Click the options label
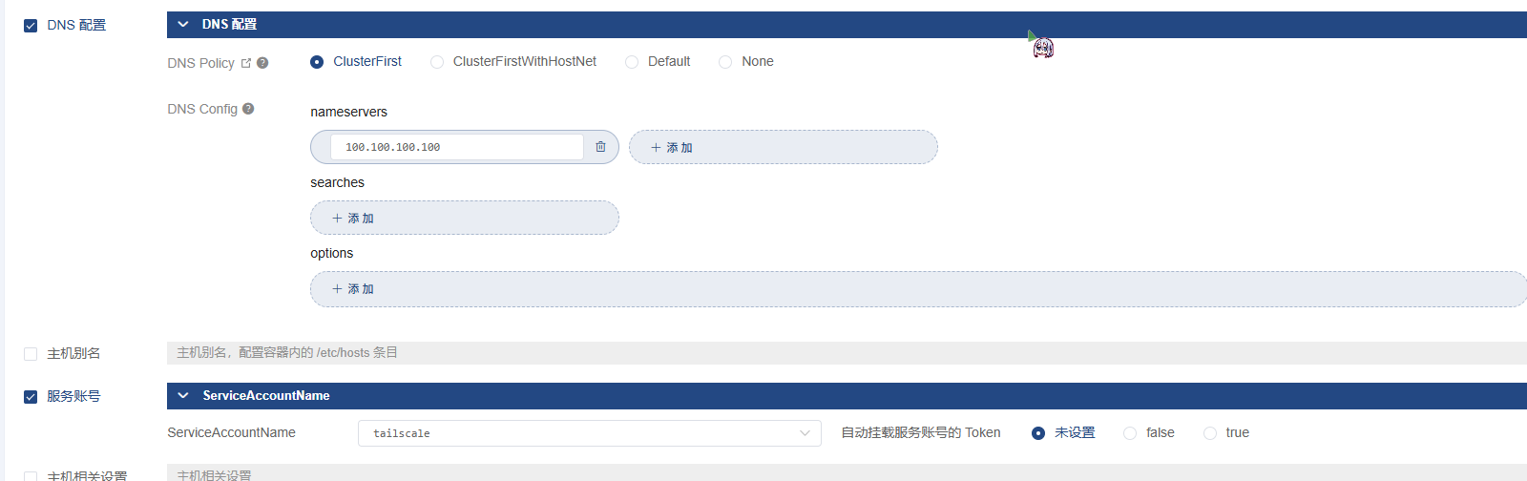Screen dimensions: 1527x481 tap(331, 253)
